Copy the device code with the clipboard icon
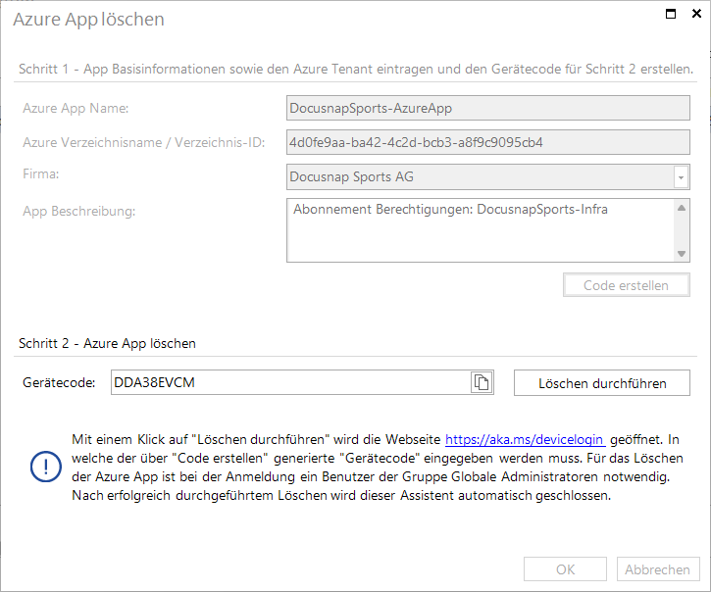The width and height of the screenshot is (711, 592). (x=482, y=382)
